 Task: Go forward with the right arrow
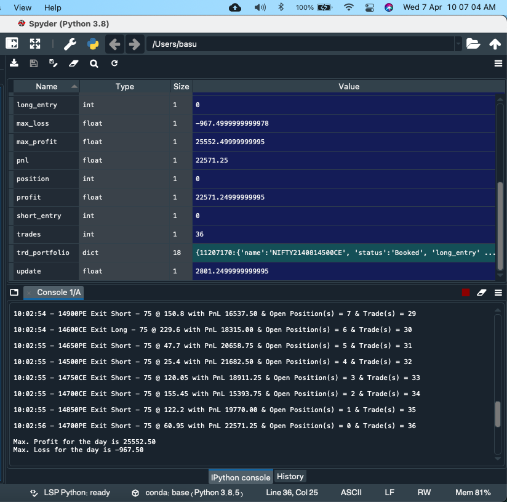click(135, 44)
